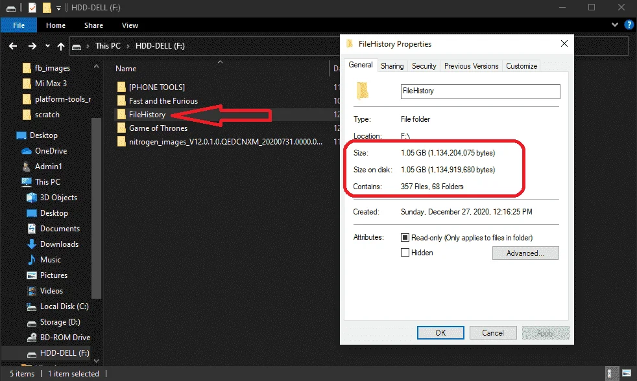Go up one folder level

click(61, 46)
